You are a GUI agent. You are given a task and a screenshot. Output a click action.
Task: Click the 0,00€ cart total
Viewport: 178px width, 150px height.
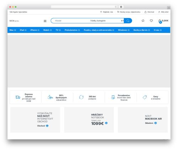click(165, 21)
